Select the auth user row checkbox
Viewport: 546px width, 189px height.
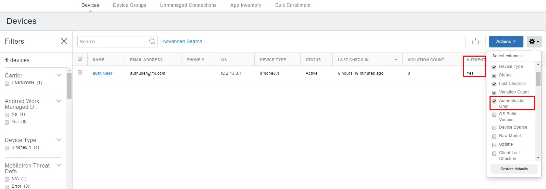click(80, 72)
